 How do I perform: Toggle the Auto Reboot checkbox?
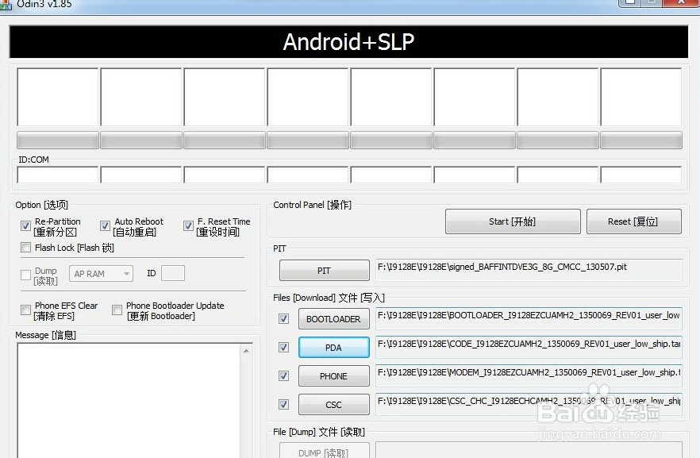(106, 225)
